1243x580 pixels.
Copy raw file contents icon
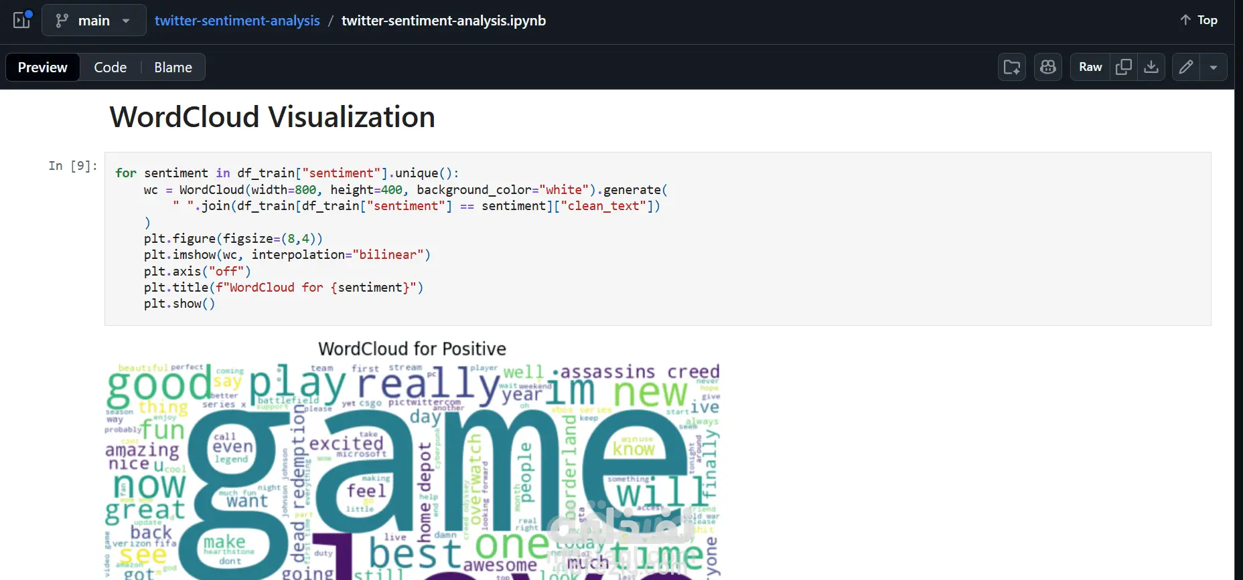click(1124, 67)
